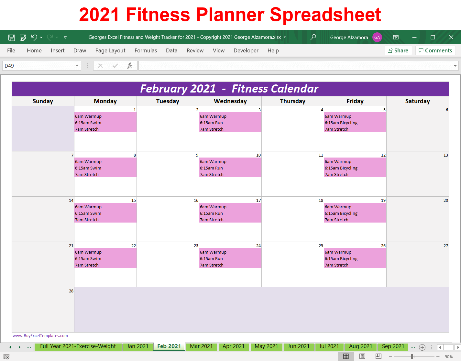461x361 pixels.
Task: Open the Search magnifier icon
Action: (x=313, y=37)
